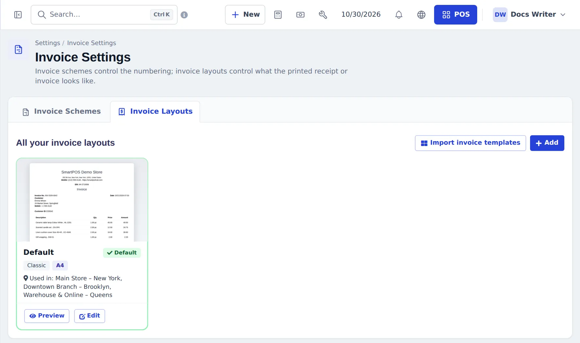Viewport: 580px width, 343px height.
Task: Click the A4 paper size tag
Action: pyautogui.click(x=60, y=266)
